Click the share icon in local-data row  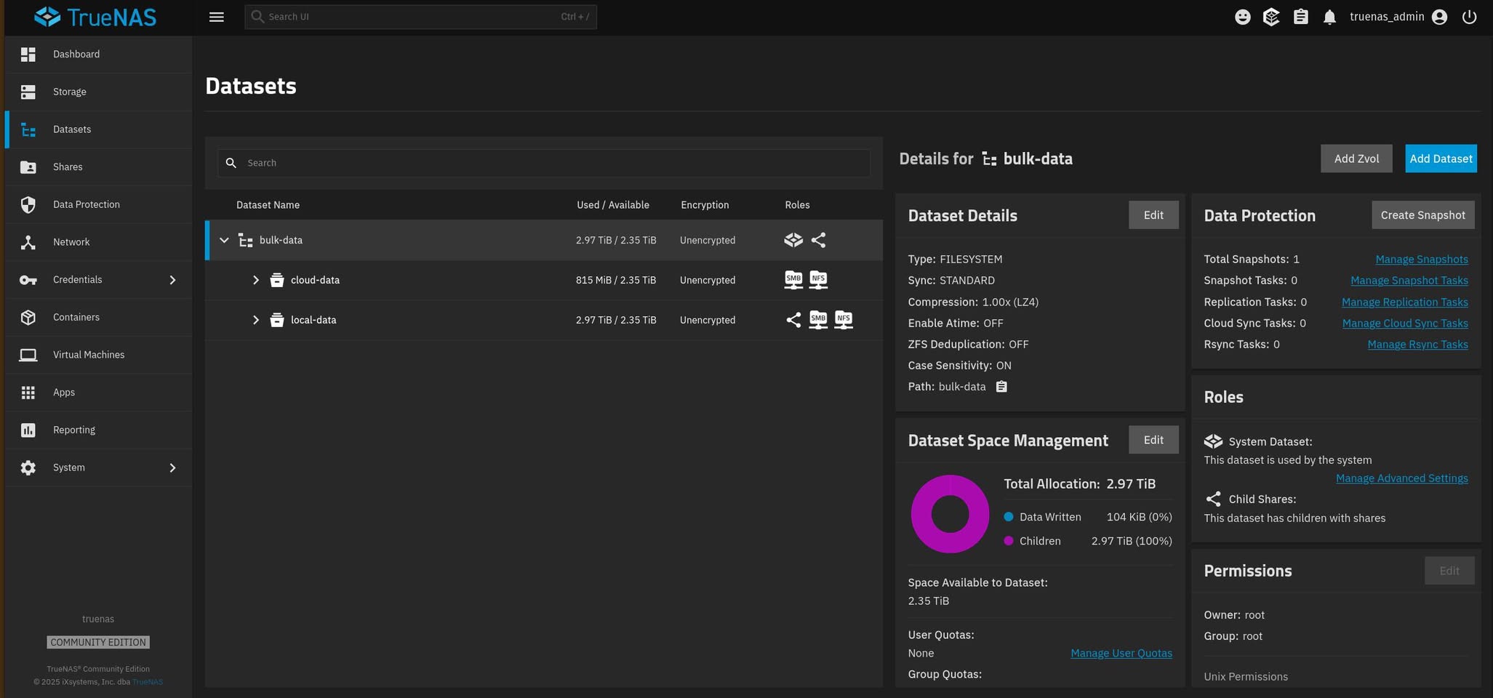[x=793, y=320]
